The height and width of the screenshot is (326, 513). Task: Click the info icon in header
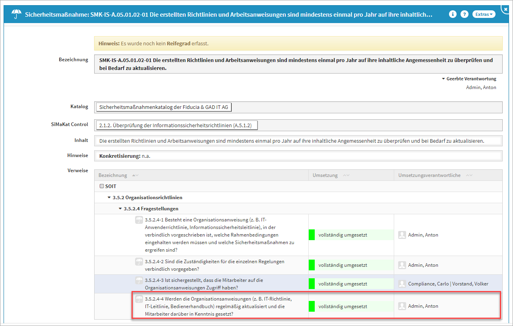[453, 14]
